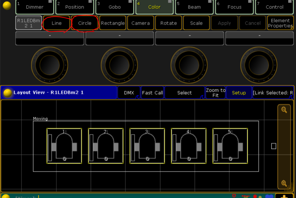This screenshot has height=198, width=296.
Task: Choose the Line arrangement button
Action: [56, 23]
